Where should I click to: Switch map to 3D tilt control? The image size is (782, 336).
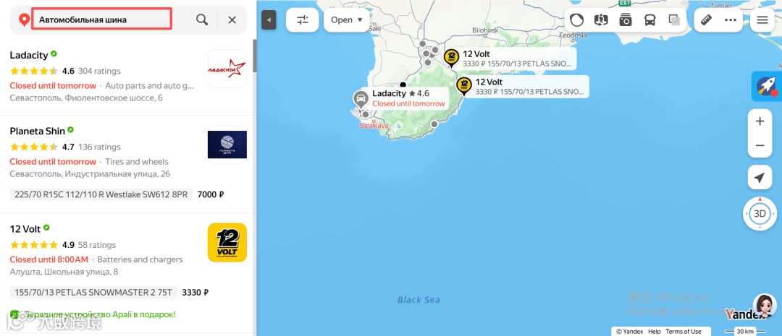point(760,214)
